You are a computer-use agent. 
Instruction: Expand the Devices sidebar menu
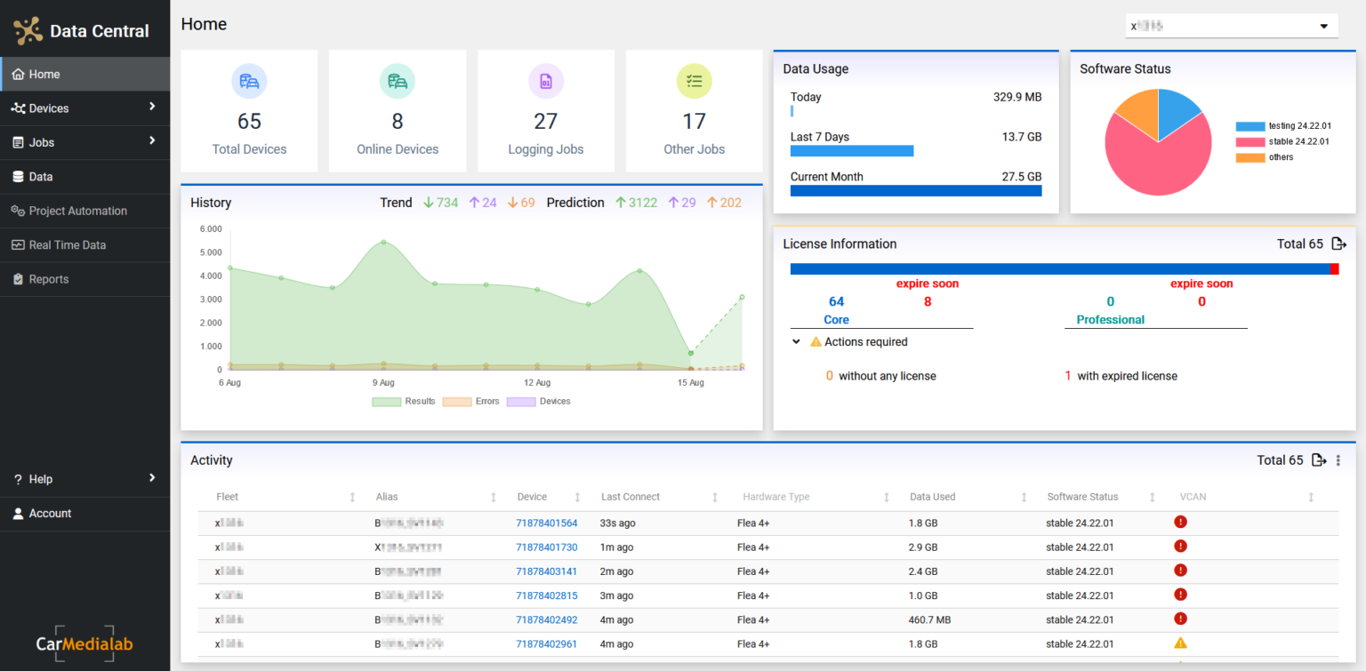pos(84,108)
